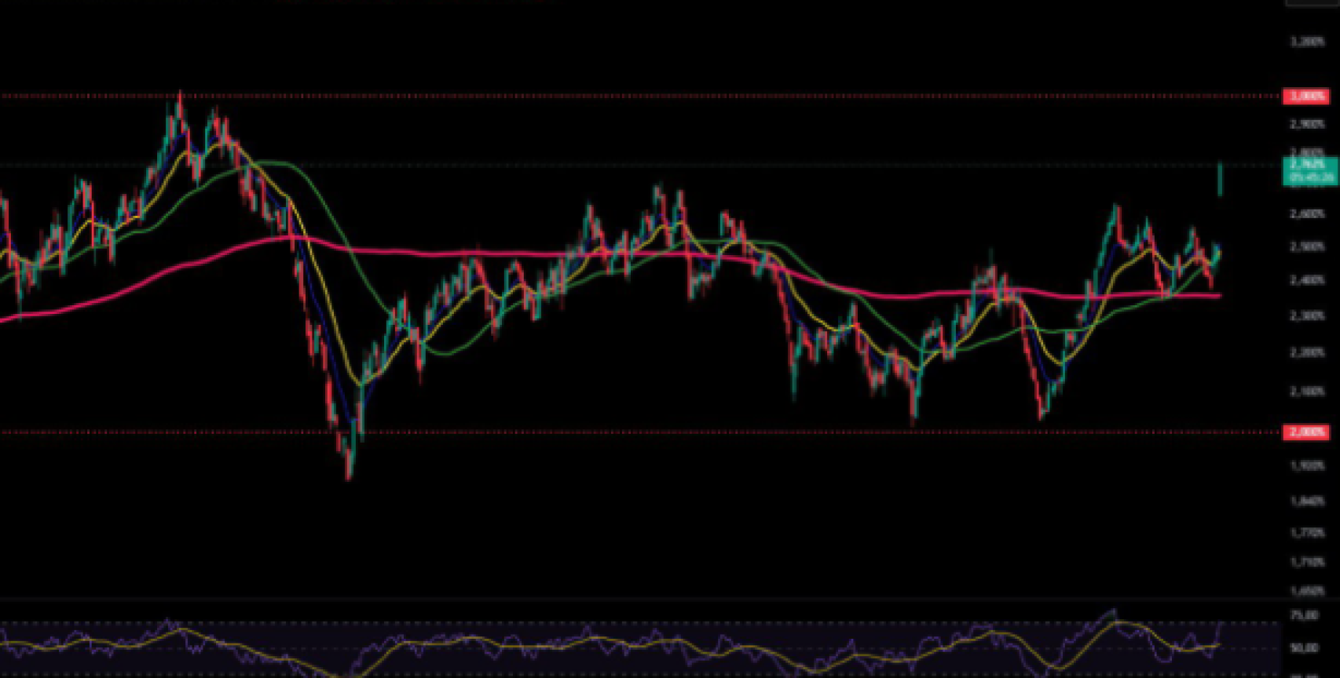Click the 75.00 oscillator axis label
Screen dimensions: 1340x678
point(1305,616)
